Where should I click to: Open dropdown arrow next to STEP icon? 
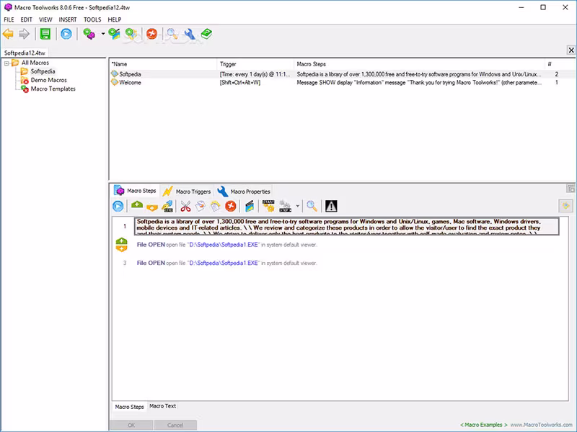pyautogui.click(x=297, y=206)
